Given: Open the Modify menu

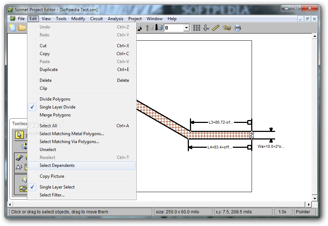Looking at the screenshot, I should point(78,19).
